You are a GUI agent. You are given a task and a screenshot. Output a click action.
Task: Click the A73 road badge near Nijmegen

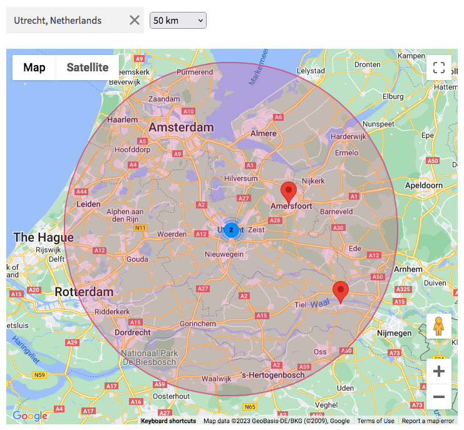[394, 352]
